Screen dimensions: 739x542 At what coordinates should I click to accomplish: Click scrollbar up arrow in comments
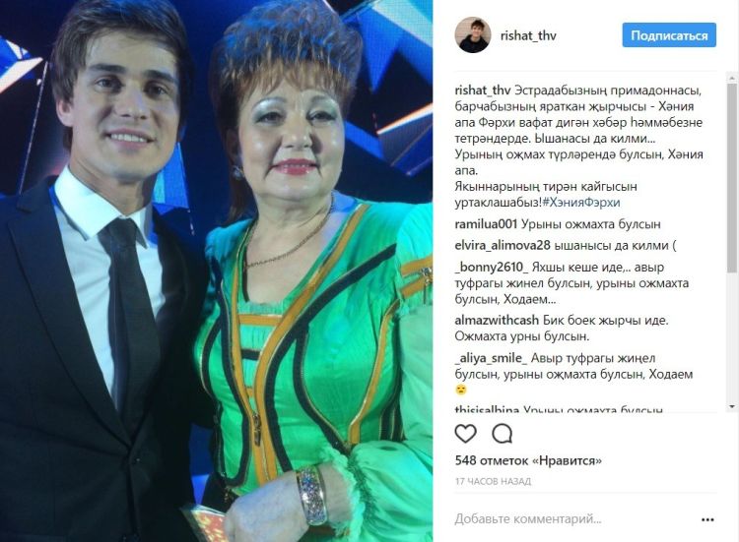[732, 78]
